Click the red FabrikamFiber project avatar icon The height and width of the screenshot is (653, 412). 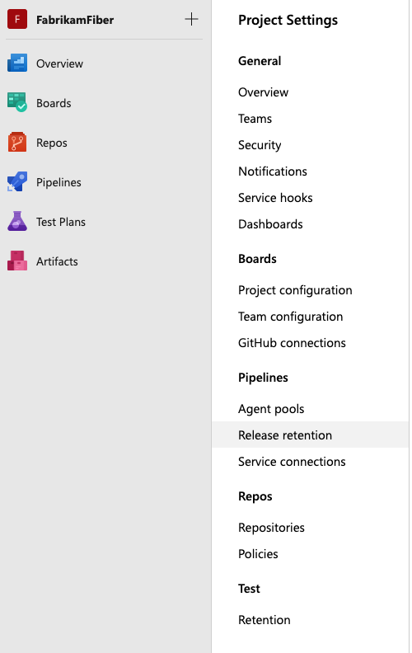point(17,19)
